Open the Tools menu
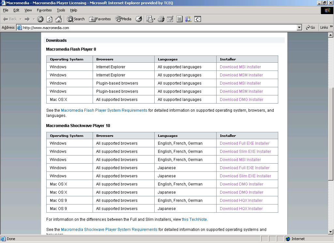 point(61,10)
